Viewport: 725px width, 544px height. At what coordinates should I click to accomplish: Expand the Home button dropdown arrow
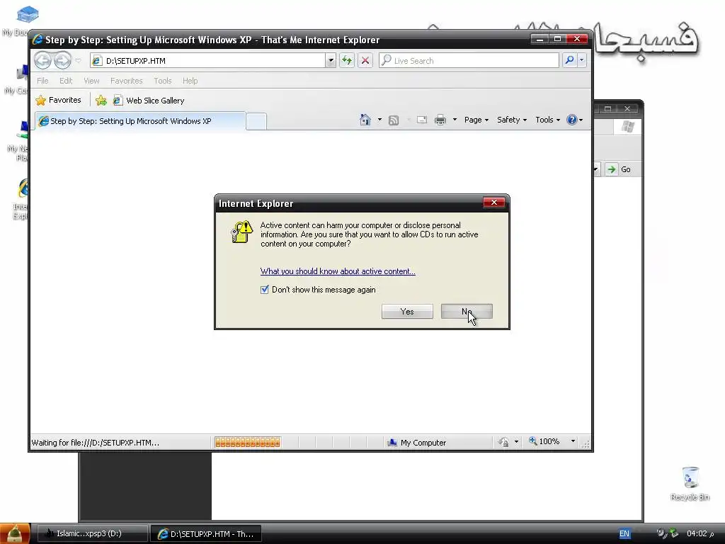tap(379, 120)
